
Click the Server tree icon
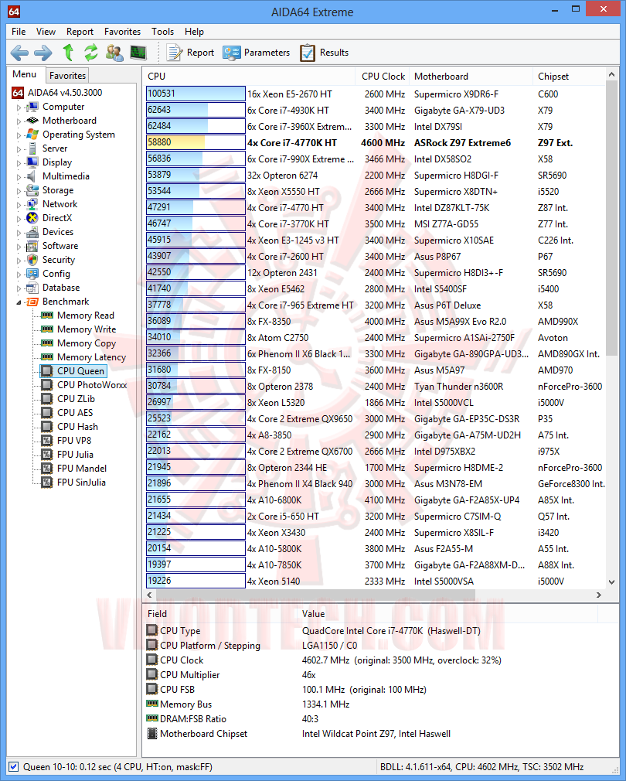pos(32,148)
